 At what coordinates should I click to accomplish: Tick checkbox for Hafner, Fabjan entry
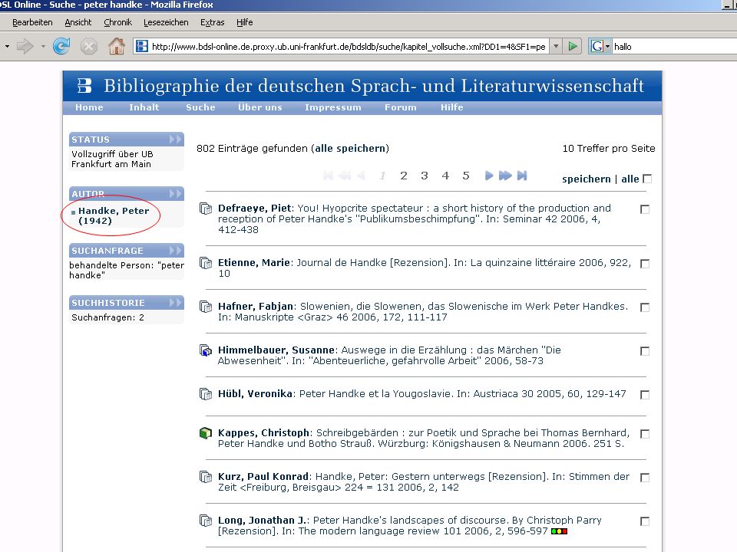click(x=645, y=307)
